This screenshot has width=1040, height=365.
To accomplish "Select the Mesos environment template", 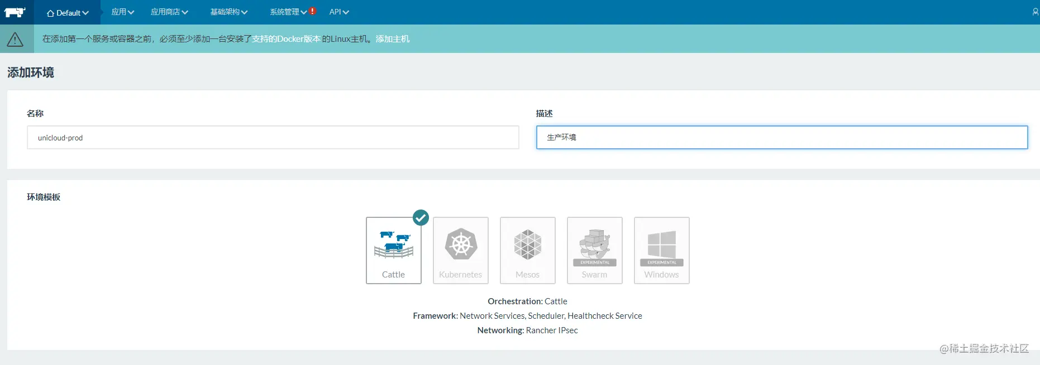I will coord(528,250).
